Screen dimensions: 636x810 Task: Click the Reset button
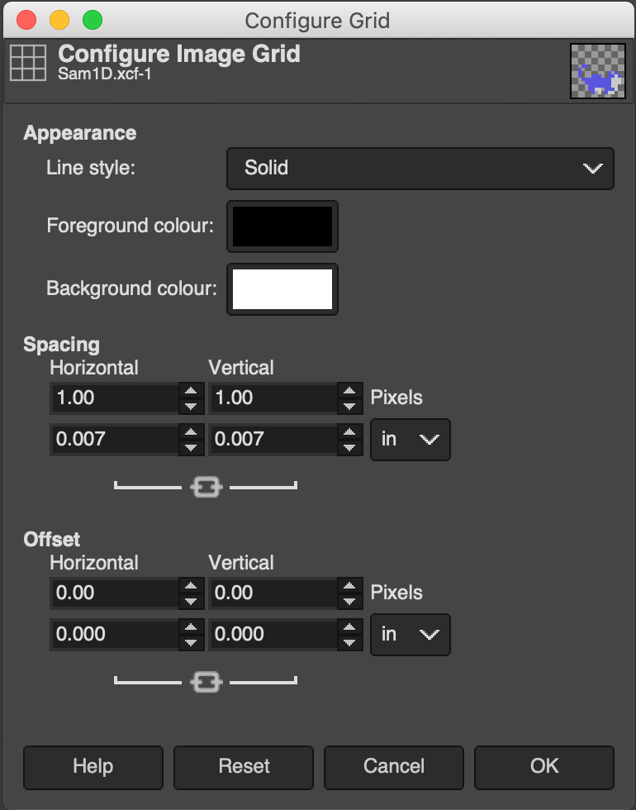[x=244, y=767]
